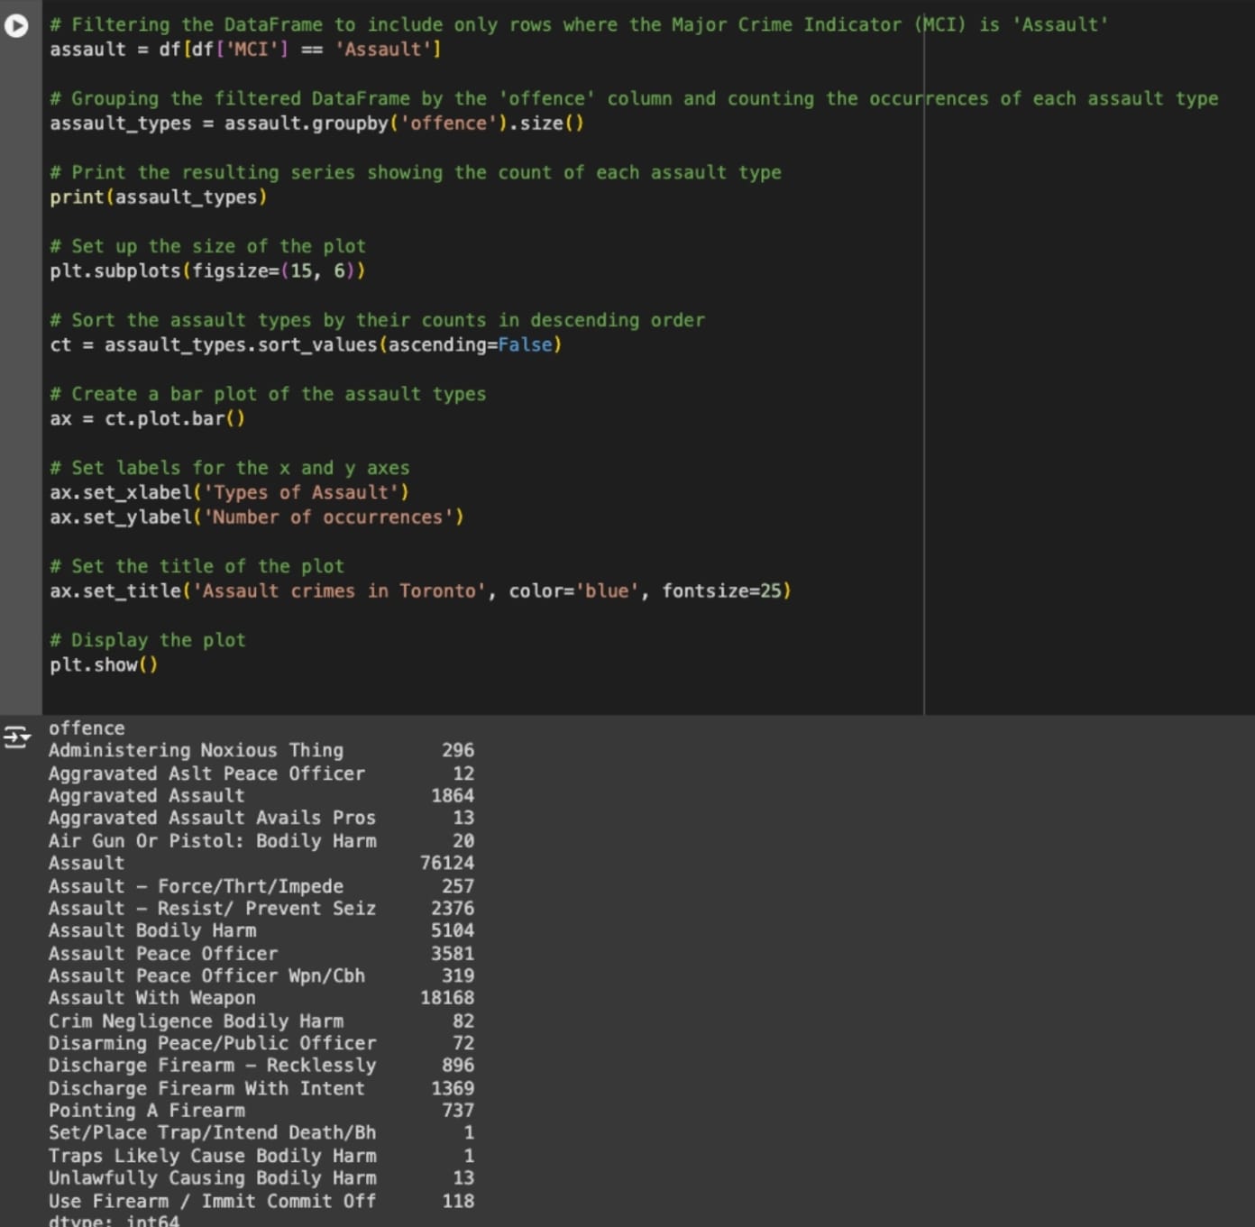Select the 'Discharge Firearm With Intent' row
The image size is (1255, 1227).
point(261,1088)
